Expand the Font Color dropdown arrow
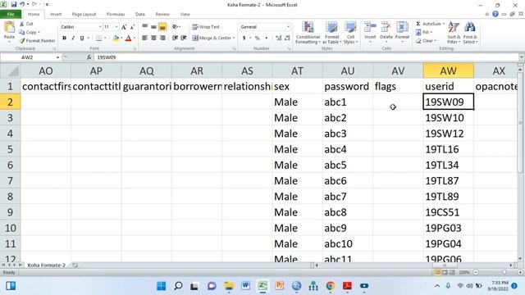525x295 pixels. (x=135, y=39)
